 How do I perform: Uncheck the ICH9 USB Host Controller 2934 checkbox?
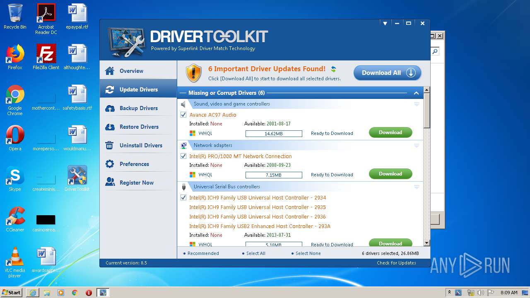tap(183, 197)
